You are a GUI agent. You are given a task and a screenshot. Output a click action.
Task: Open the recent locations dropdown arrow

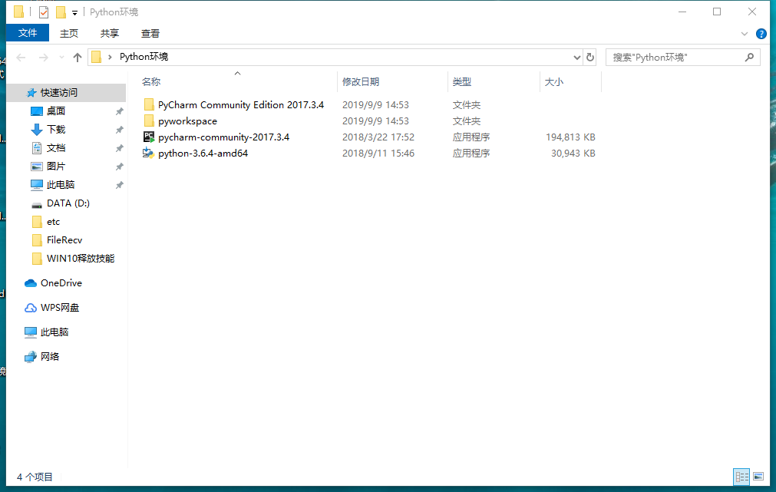click(x=61, y=58)
